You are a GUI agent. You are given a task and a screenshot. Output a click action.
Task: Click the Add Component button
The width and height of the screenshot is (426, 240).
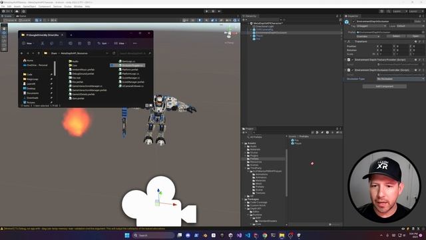(385, 86)
